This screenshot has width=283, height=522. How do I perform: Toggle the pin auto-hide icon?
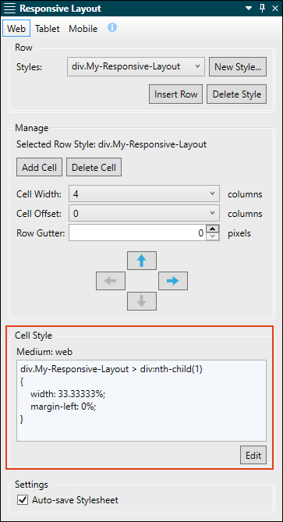[263, 9]
